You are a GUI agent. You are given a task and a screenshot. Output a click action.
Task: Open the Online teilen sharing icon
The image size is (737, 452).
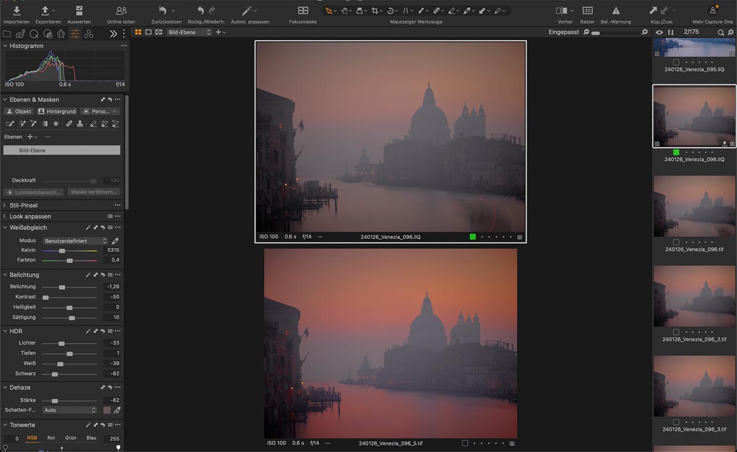tap(121, 10)
